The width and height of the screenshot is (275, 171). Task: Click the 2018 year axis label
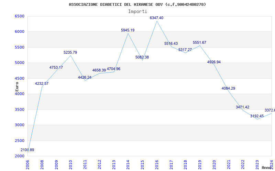[x=186, y=165]
